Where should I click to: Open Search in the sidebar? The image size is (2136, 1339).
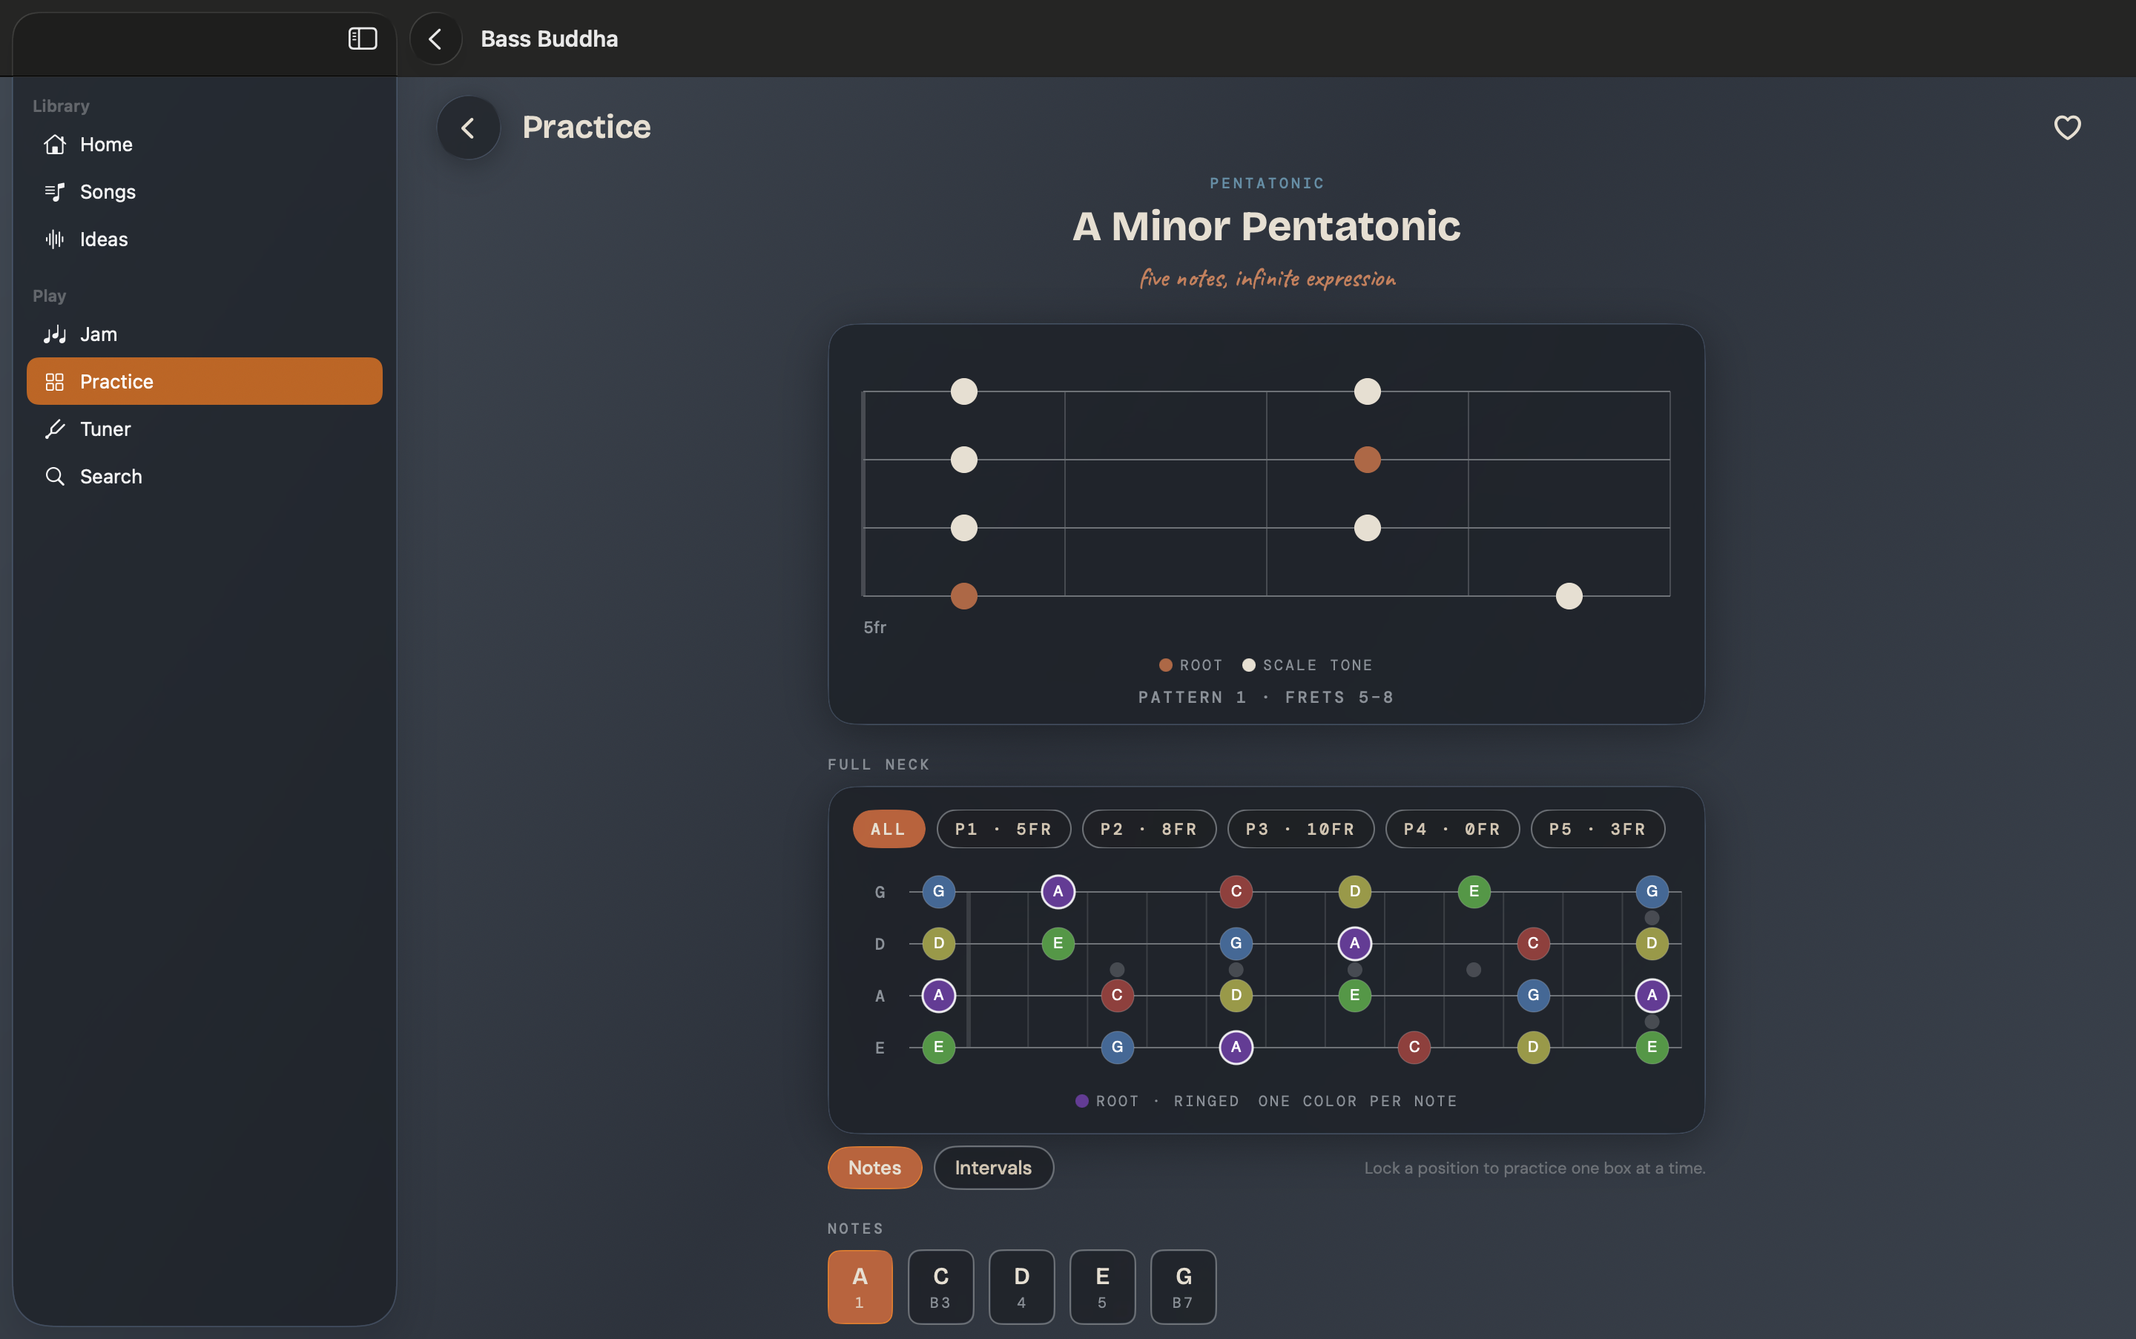pyautogui.click(x=205, y=477)
